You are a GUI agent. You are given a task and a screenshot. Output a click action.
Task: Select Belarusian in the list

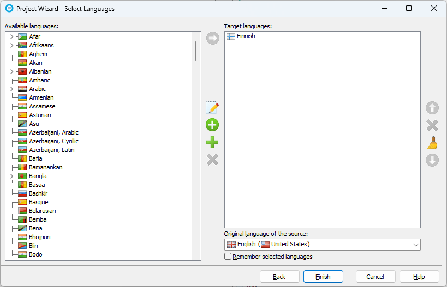(43, 211)
